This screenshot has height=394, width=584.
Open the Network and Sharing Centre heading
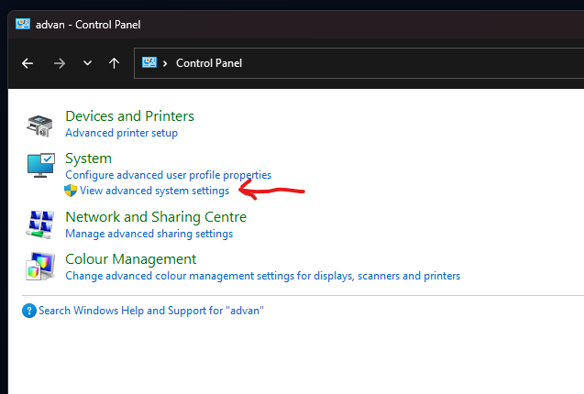[x=156, y=217]
